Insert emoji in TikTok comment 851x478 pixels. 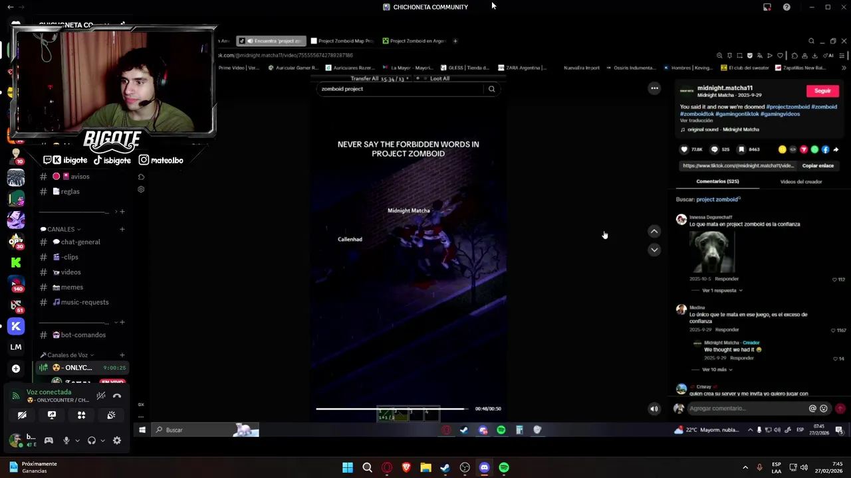point(824,408)
